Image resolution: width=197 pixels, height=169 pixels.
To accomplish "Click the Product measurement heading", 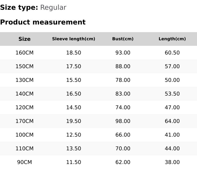I will [43, 22].
